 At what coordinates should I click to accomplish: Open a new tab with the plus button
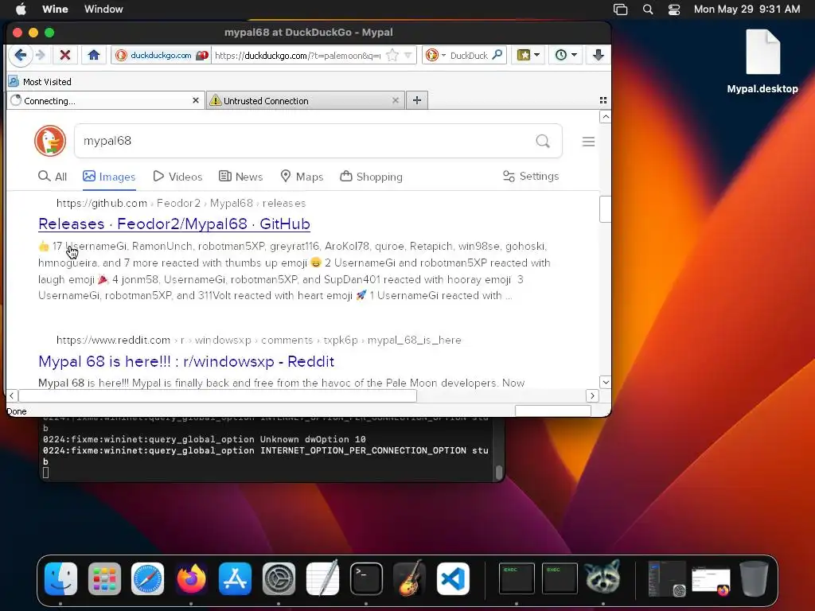[417, 100]
